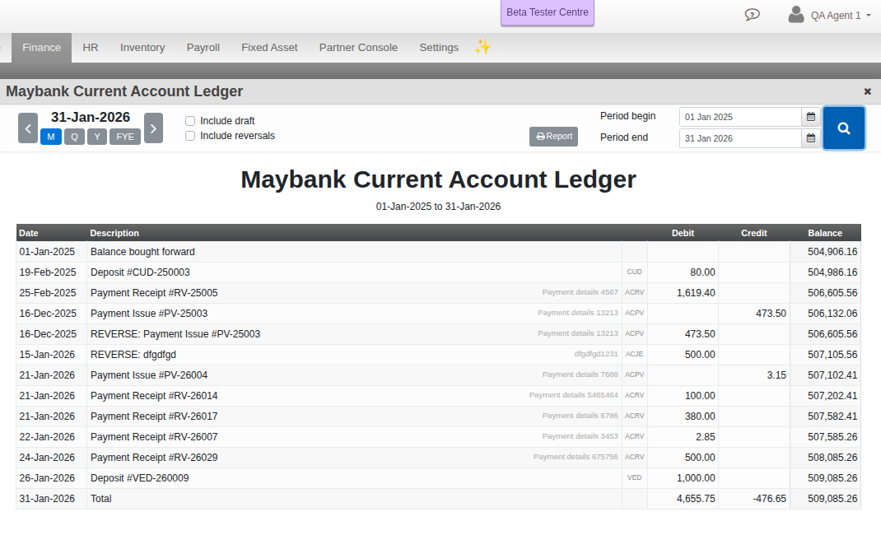Open the Fixed Asset tab
This screenshot has width=881, height=535.
click(x=269, y=48)
